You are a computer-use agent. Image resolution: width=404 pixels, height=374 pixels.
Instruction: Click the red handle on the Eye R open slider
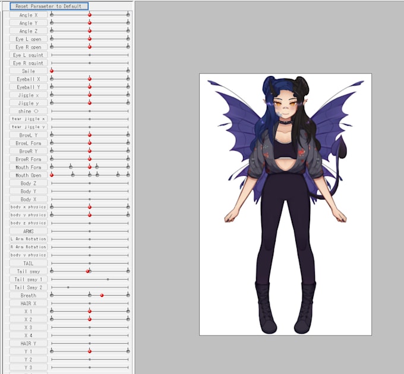click(90, 47)
